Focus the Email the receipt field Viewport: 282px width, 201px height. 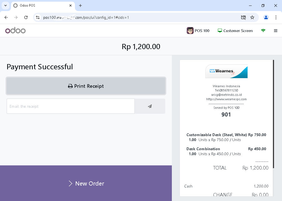pyautogui.click(x=70, y=106)
